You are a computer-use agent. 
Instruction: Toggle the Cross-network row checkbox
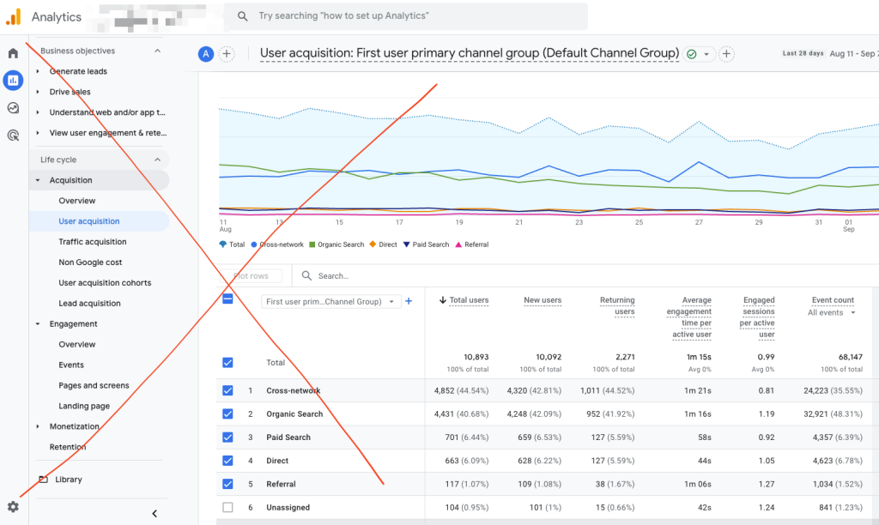(x=227, y=390)
